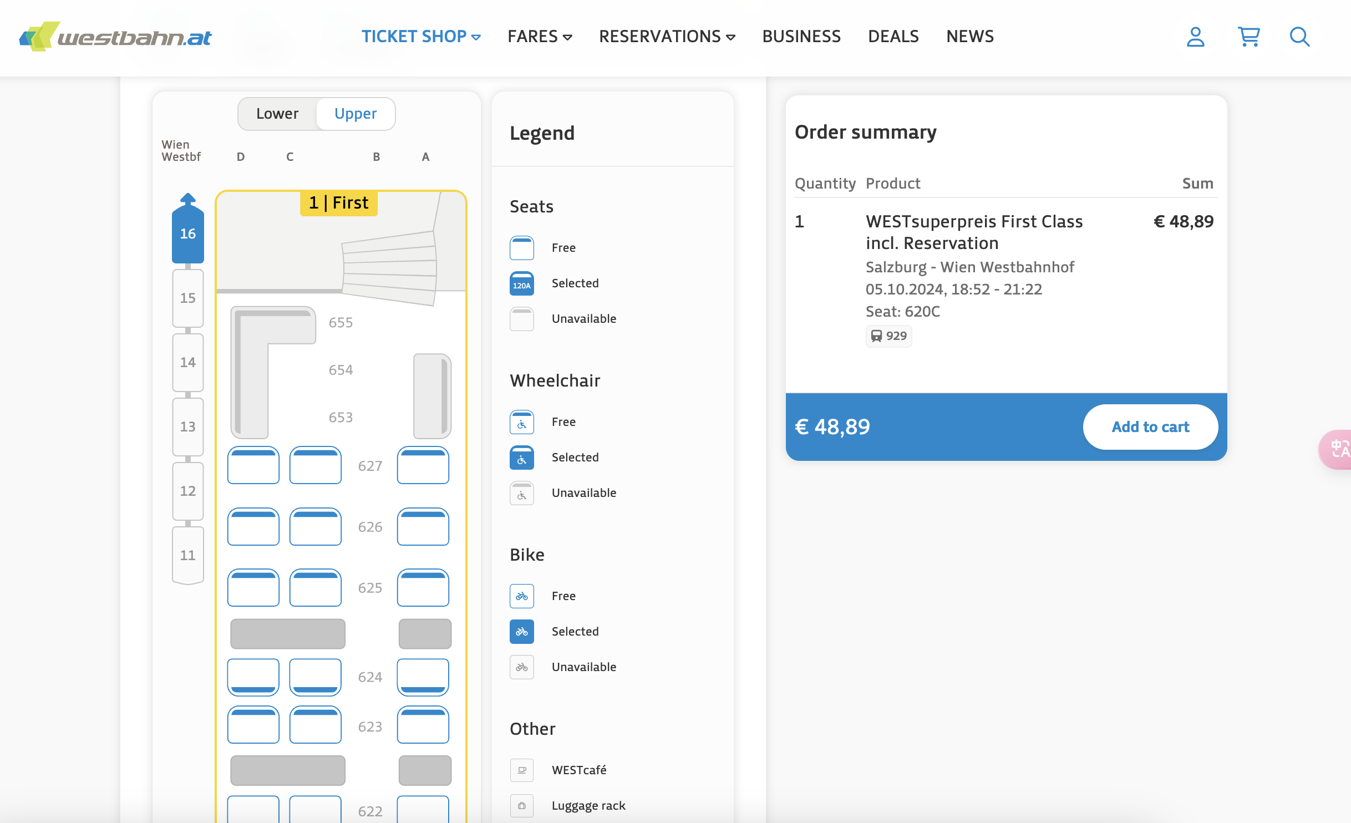Open the NEWS page
Image resolution: width=1351 pixels, height=823 pixels.
tap(970, 37)
